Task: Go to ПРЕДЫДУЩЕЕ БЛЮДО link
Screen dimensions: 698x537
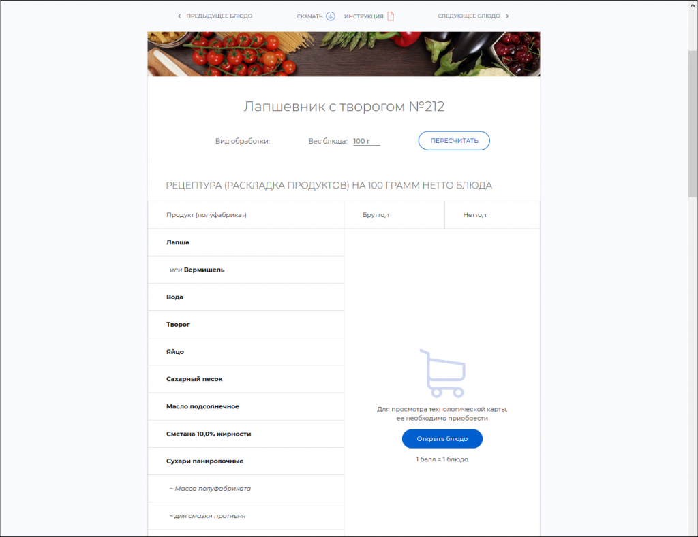Action: [219, 16]
